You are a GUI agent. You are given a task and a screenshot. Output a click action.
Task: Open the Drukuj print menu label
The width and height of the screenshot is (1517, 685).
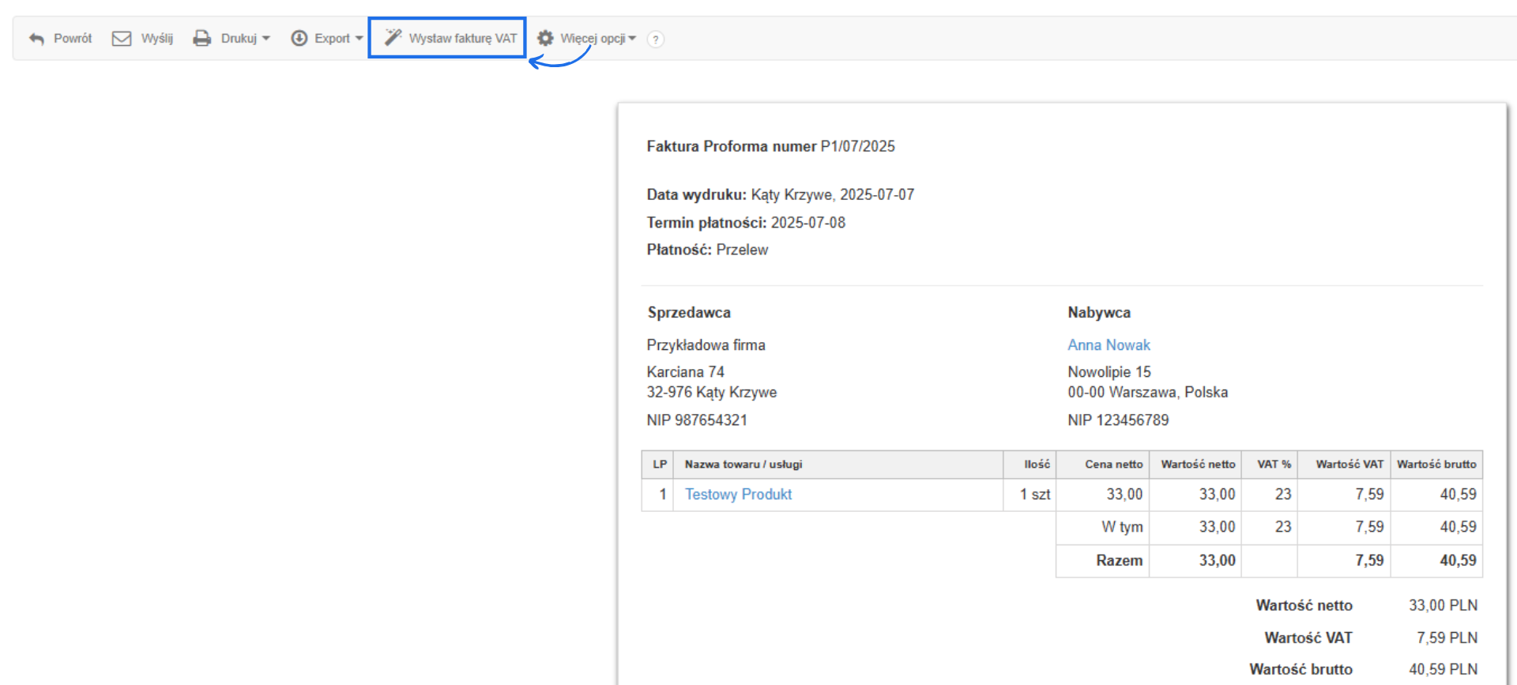tap(239, 39)
